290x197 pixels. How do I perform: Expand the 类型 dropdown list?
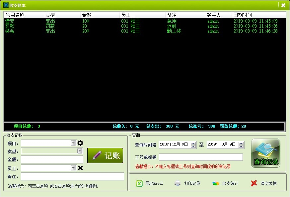point(80,151)
